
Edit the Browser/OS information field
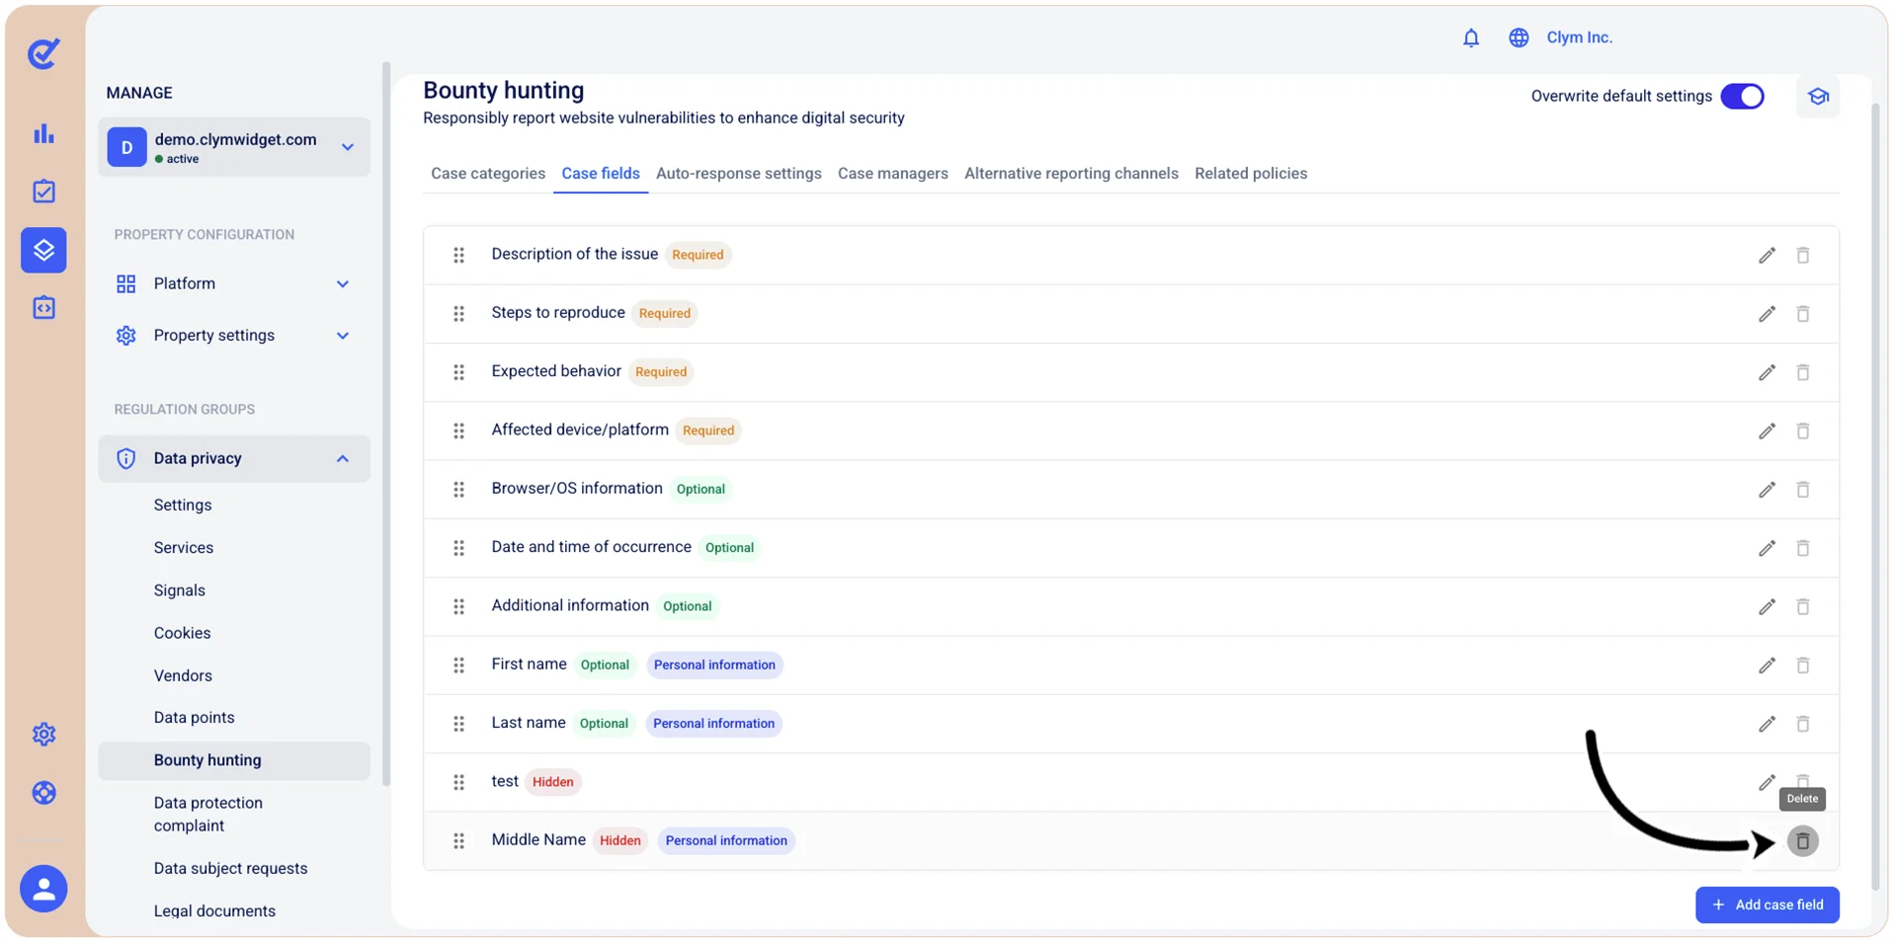coord(1767,490)
